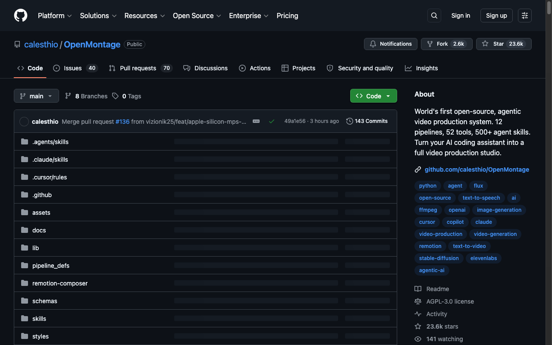Click the .github folder icon
This screenshot has height=345, width=552.
click(25, 195)
